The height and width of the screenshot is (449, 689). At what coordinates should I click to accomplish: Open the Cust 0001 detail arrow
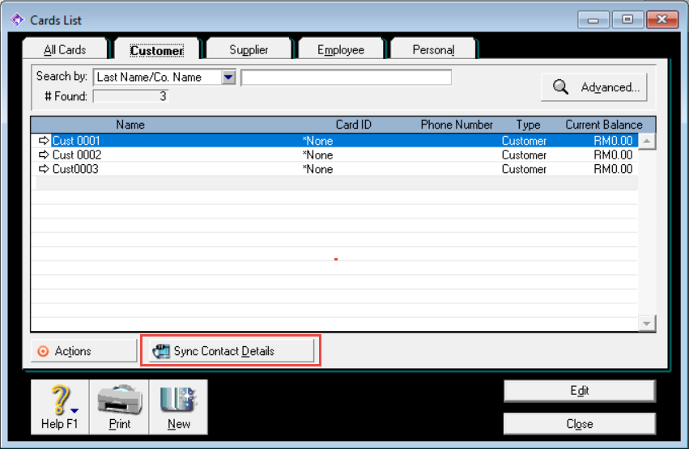pos(45,141)
